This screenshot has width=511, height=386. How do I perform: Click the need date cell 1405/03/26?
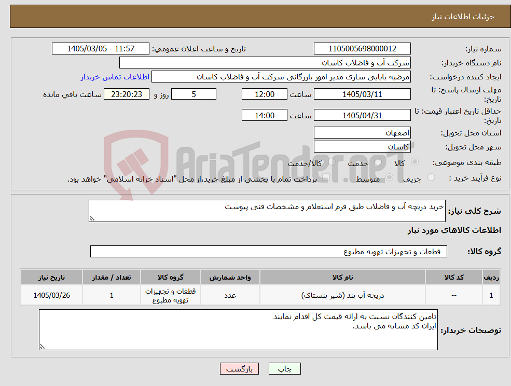click(51, 295)
